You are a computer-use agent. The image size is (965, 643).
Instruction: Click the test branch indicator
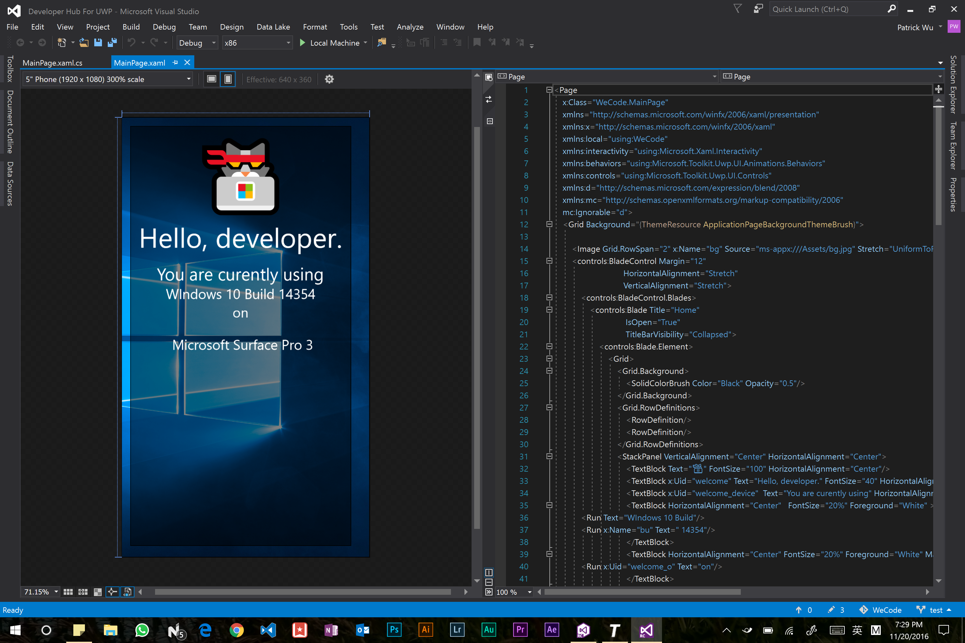(934, 610)
